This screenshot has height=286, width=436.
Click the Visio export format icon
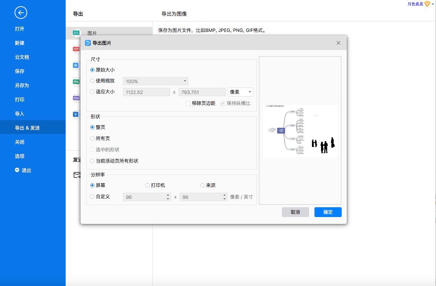(x=76, y=114)
